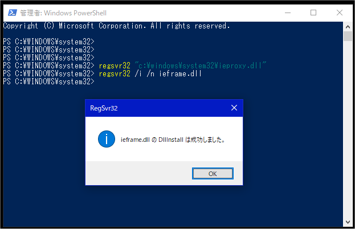Screen dimensions: 355x229
Task: Click the RegSvr32 dialog title text
Action: point(104,108)
